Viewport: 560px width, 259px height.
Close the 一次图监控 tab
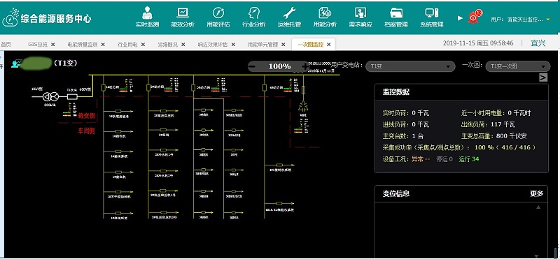329,45
